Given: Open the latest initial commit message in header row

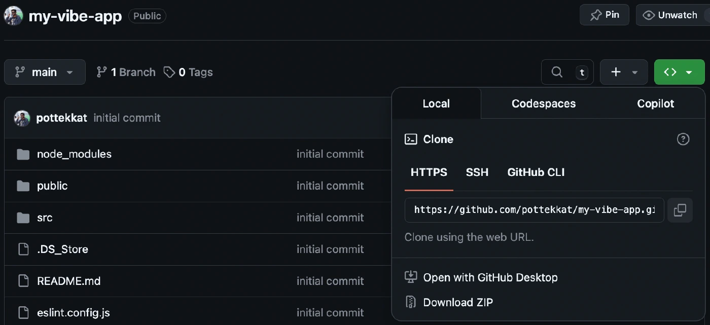Looking at the screenshot, I should tap(127, 118).
